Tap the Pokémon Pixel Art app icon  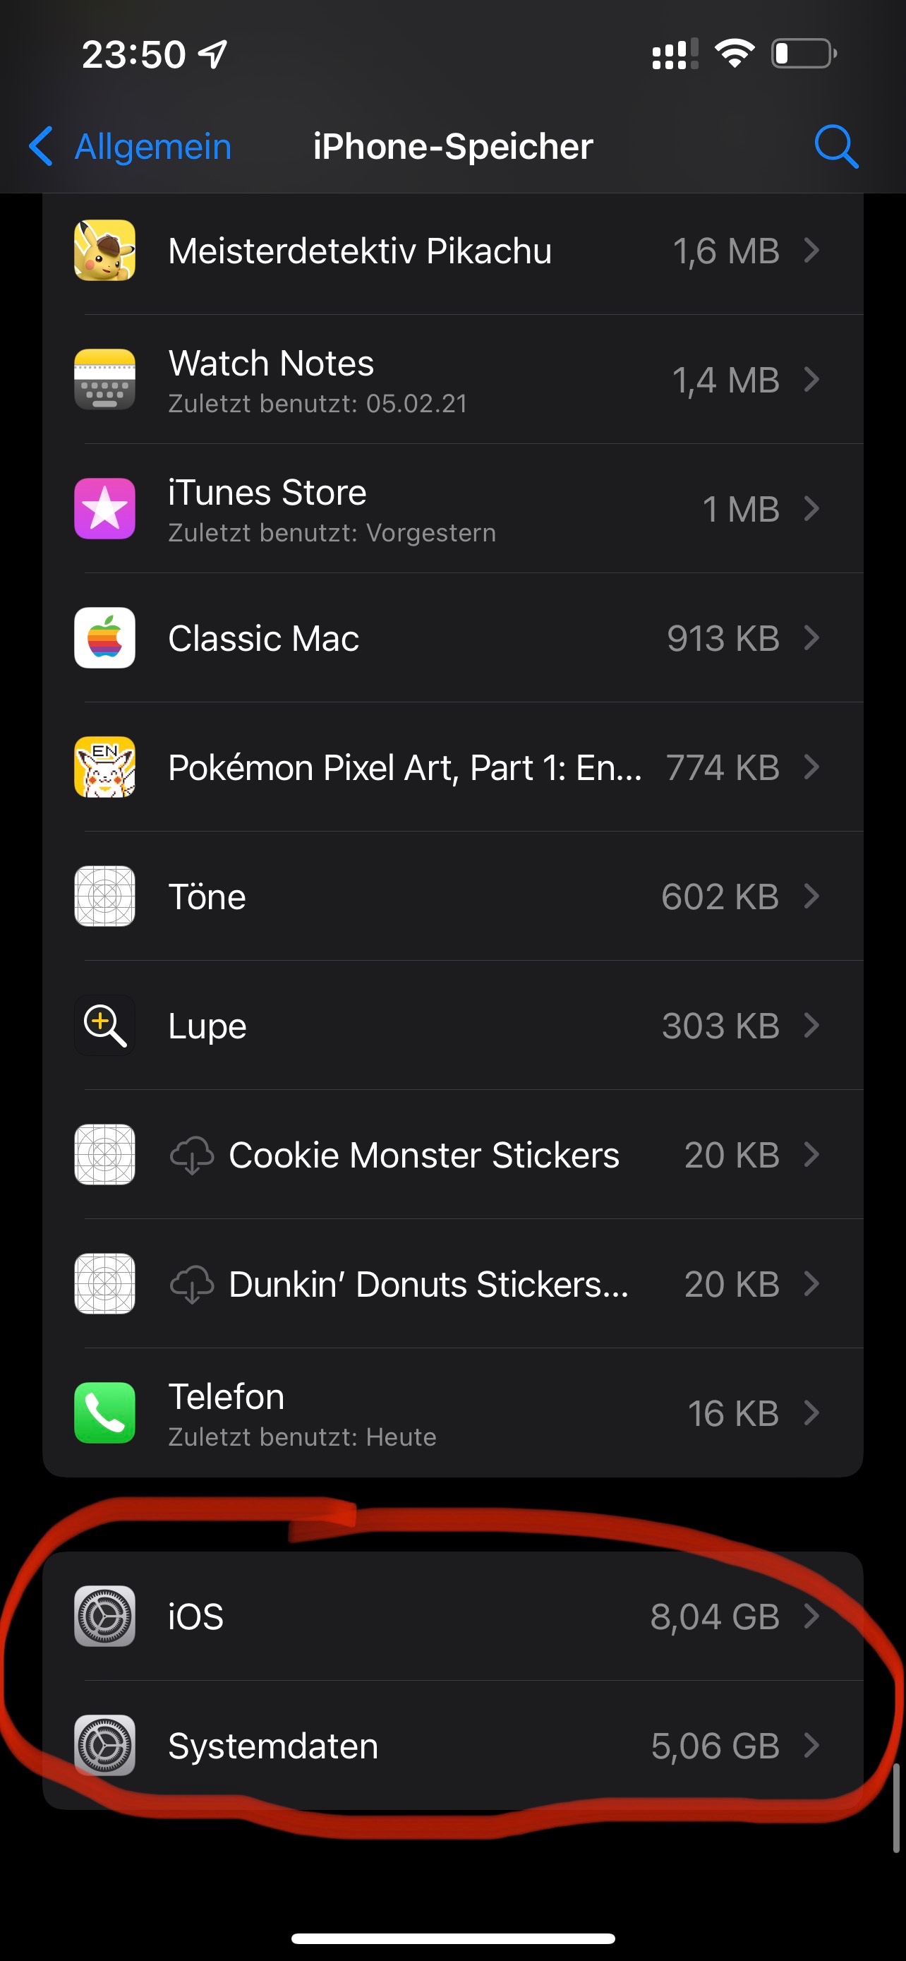pyautogui.click(x=105, y=767)
